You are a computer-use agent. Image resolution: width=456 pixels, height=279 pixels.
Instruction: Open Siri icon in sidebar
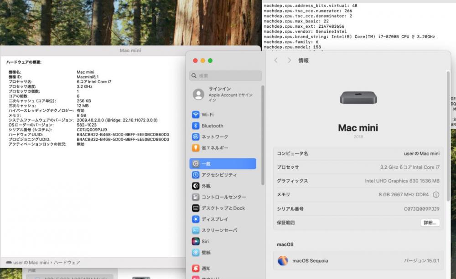coord(196,241)
